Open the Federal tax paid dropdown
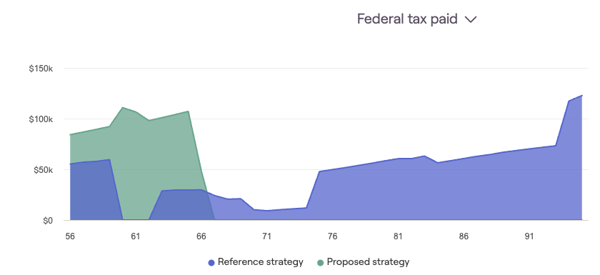This screenshot has height=275, width=600. pos(416,19)
